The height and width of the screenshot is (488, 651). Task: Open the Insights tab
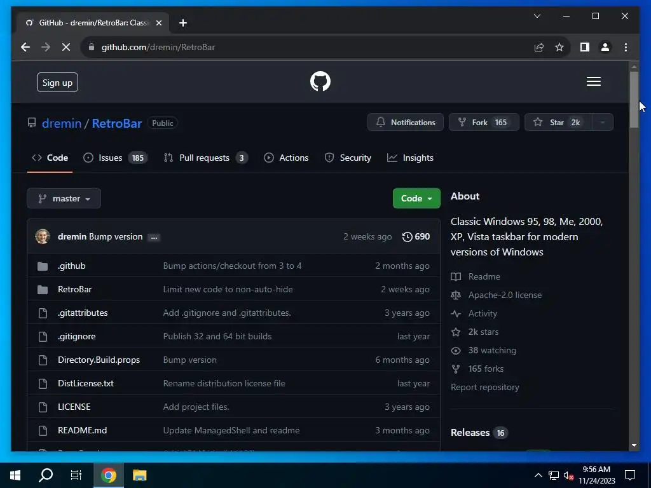(x=410, y=158)
